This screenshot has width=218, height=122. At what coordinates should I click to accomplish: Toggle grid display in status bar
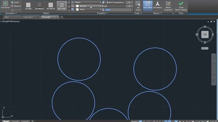pos(140,121)
